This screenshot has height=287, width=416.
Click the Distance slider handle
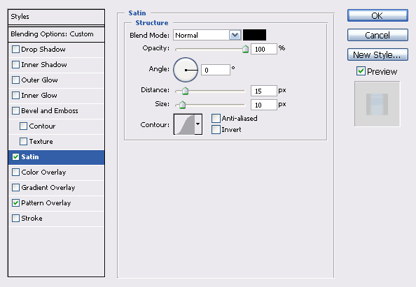click(185, 91)
